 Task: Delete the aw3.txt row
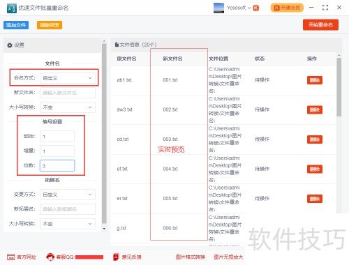tap(315, 109)
